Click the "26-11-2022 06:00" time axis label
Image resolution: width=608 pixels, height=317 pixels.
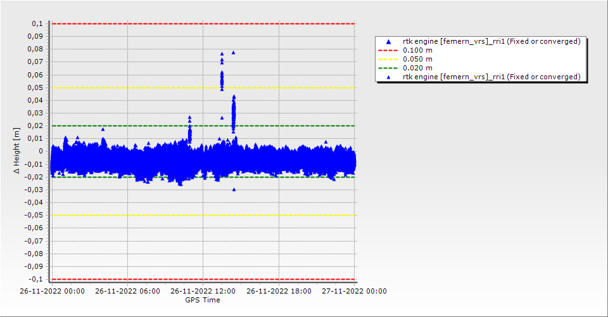coord(127,292)
